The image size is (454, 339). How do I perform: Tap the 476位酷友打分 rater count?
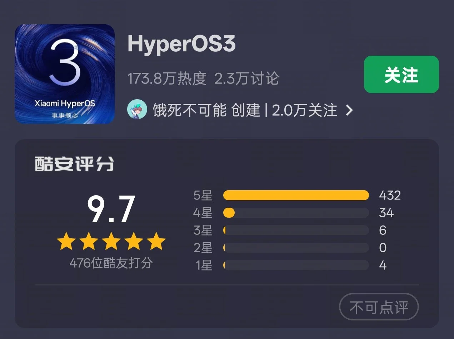click(111, 263)
